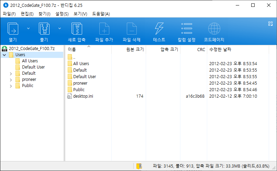Image resolution: width=277 pixels, height=171 pixels.
Task: Expand the proneer folder in the tree
Action: (11, 80)
